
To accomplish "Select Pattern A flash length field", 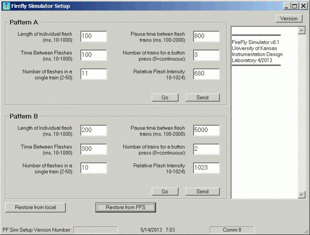I will point(93,36).
